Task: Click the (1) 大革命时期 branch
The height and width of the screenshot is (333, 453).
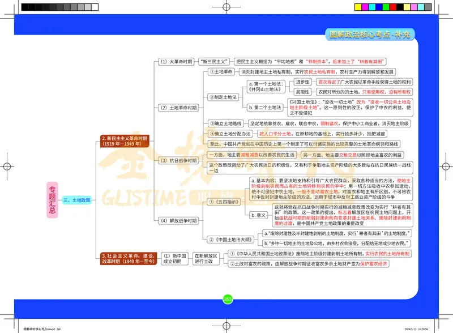Action: tap(175, 61)
